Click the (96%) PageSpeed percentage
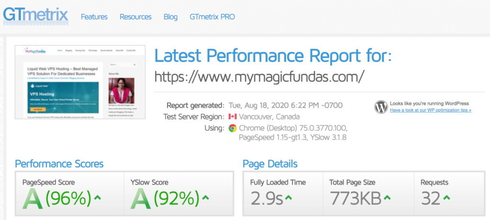The height and width of the screenshot is (220, 490). click(x=69, y=198)
